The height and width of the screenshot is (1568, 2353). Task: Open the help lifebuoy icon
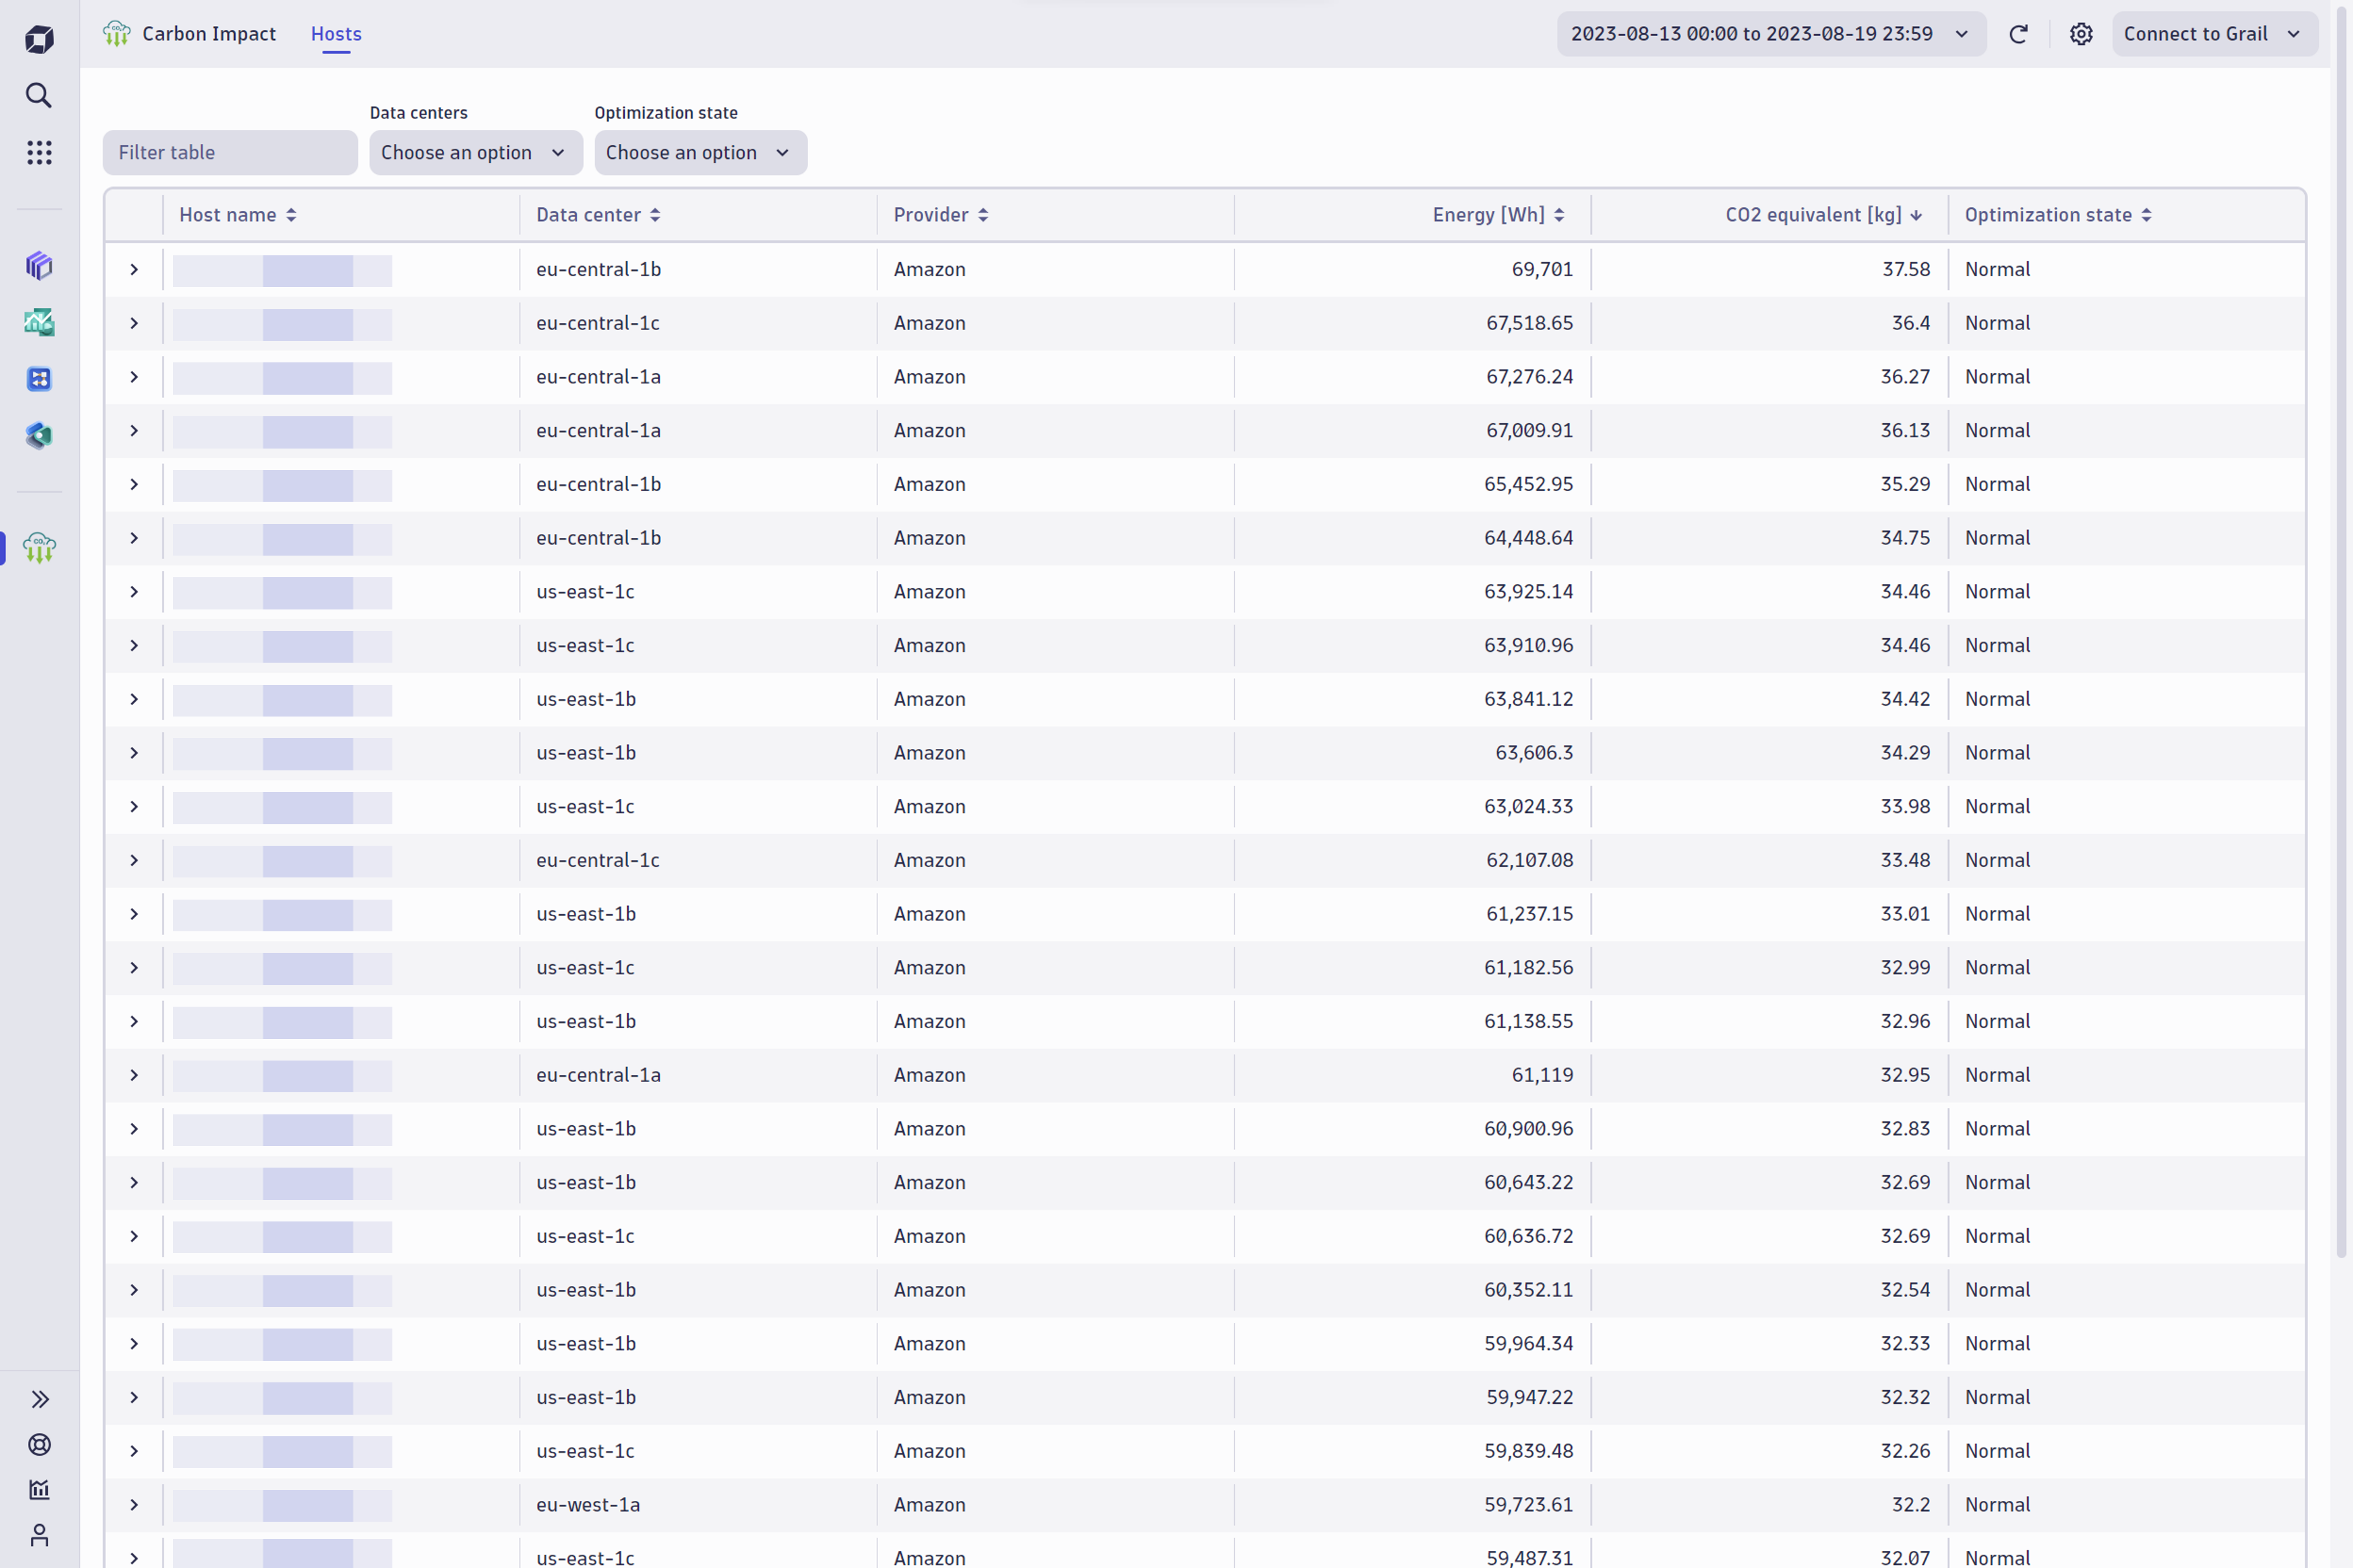38,1444
